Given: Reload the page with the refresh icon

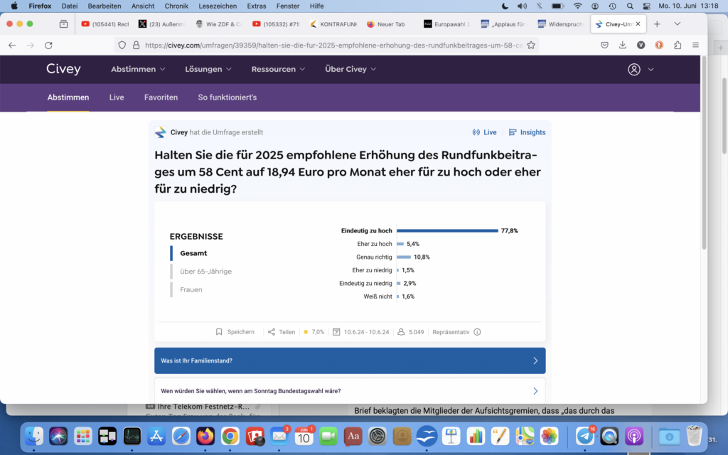Looking at the screenshot, I should coord(48,45).
